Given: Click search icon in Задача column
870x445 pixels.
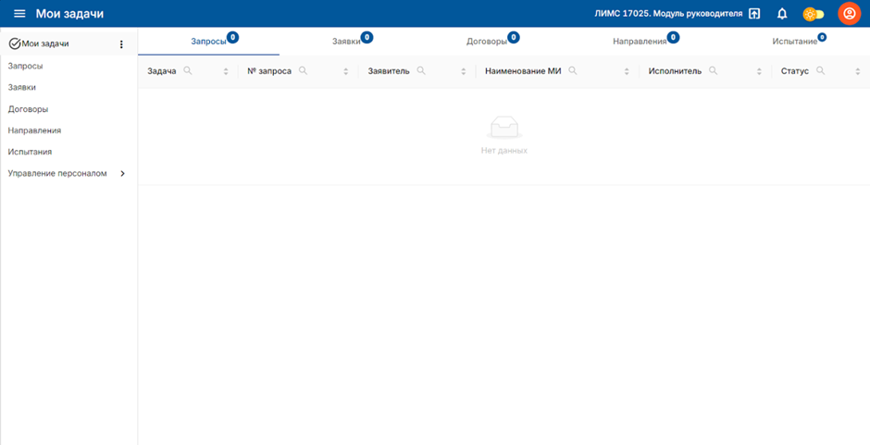Looking at the screenshot, I should point(188,71).
